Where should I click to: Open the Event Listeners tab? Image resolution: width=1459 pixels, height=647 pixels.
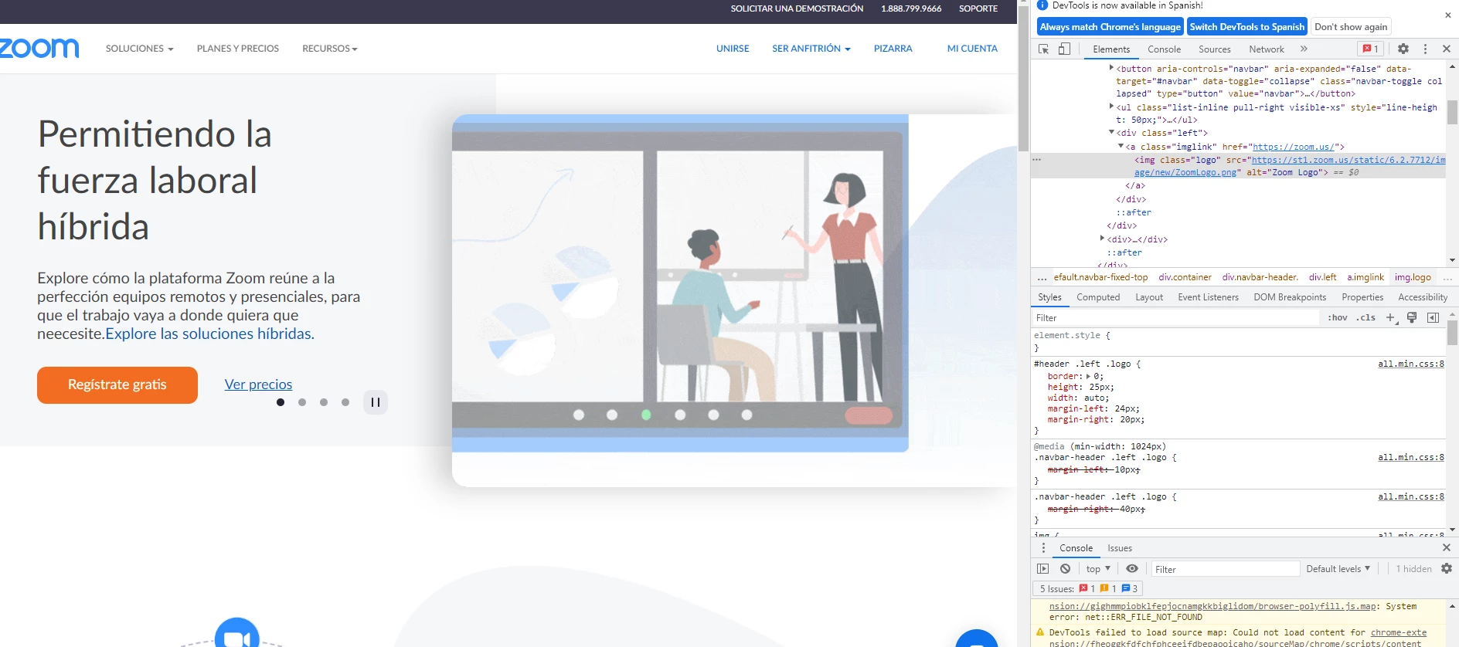pos(1209,297)
